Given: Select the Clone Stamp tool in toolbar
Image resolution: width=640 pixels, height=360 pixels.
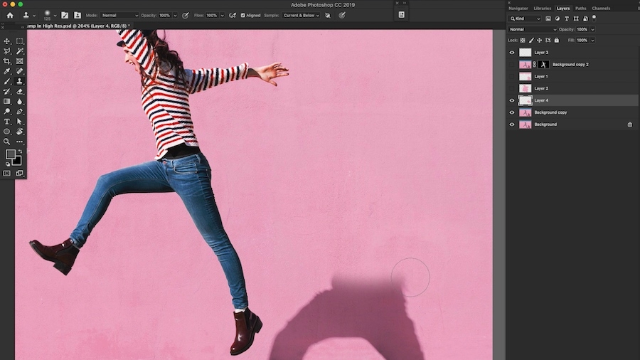Looking at the screenshot, I should [x=20, y=81].
